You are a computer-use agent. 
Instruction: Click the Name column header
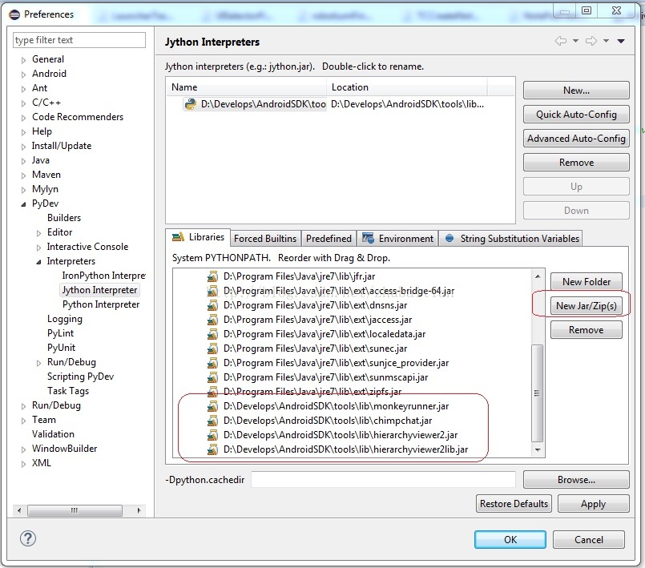tap(247, 87)
